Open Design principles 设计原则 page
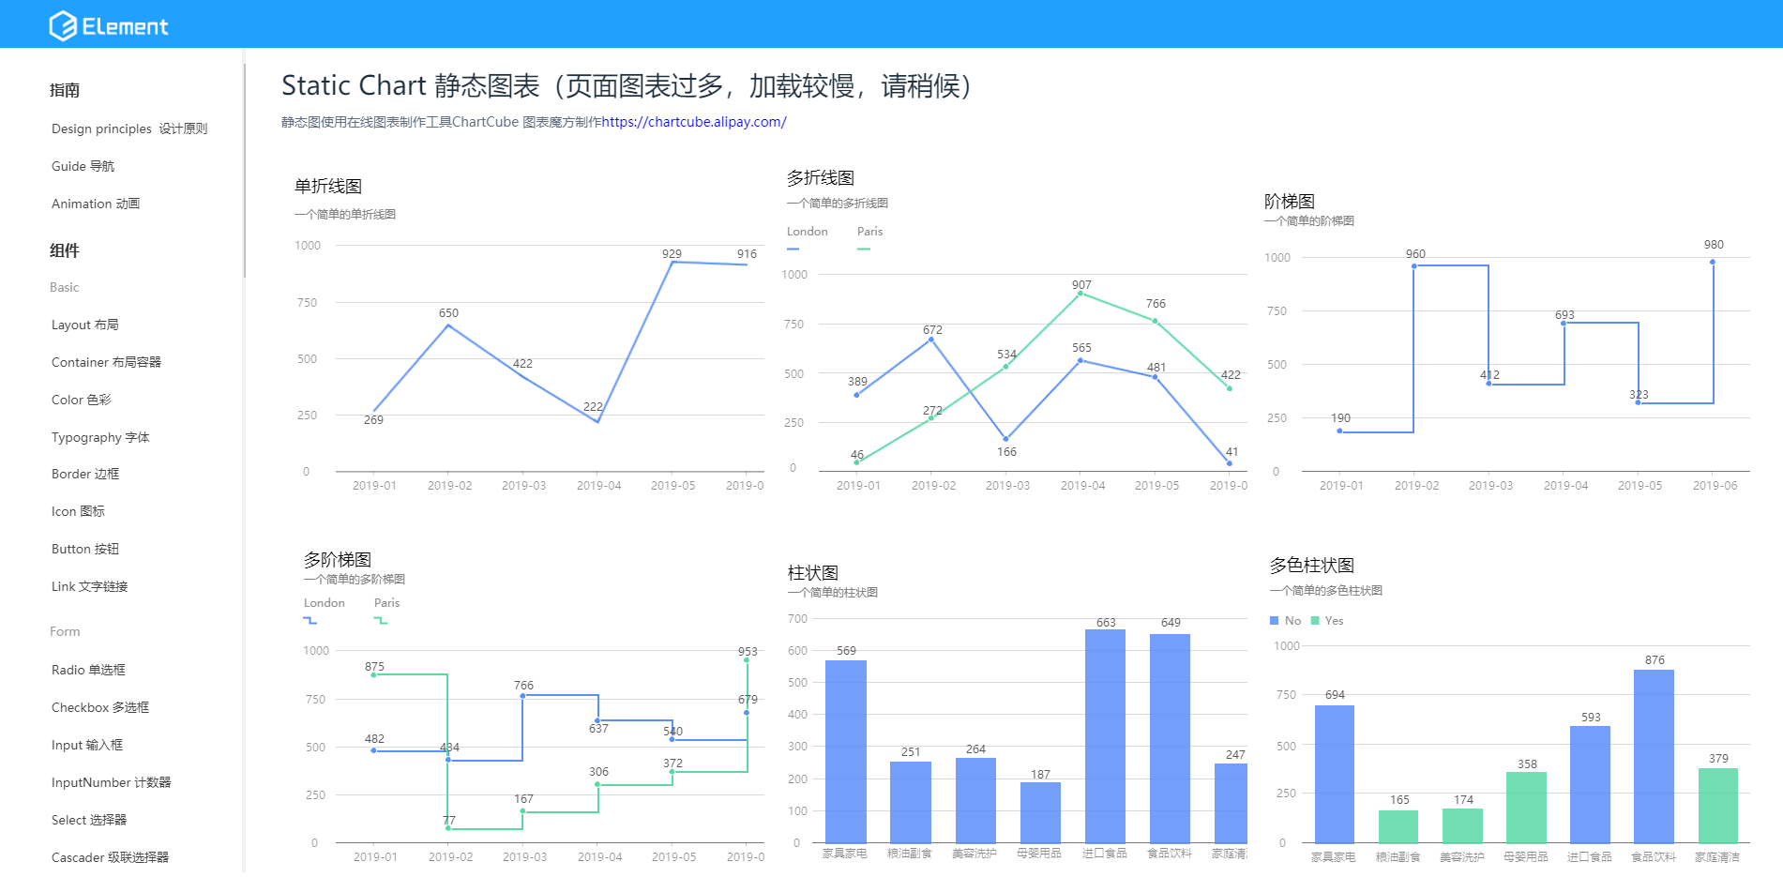 pyautogui.click(x=129, y=129)
